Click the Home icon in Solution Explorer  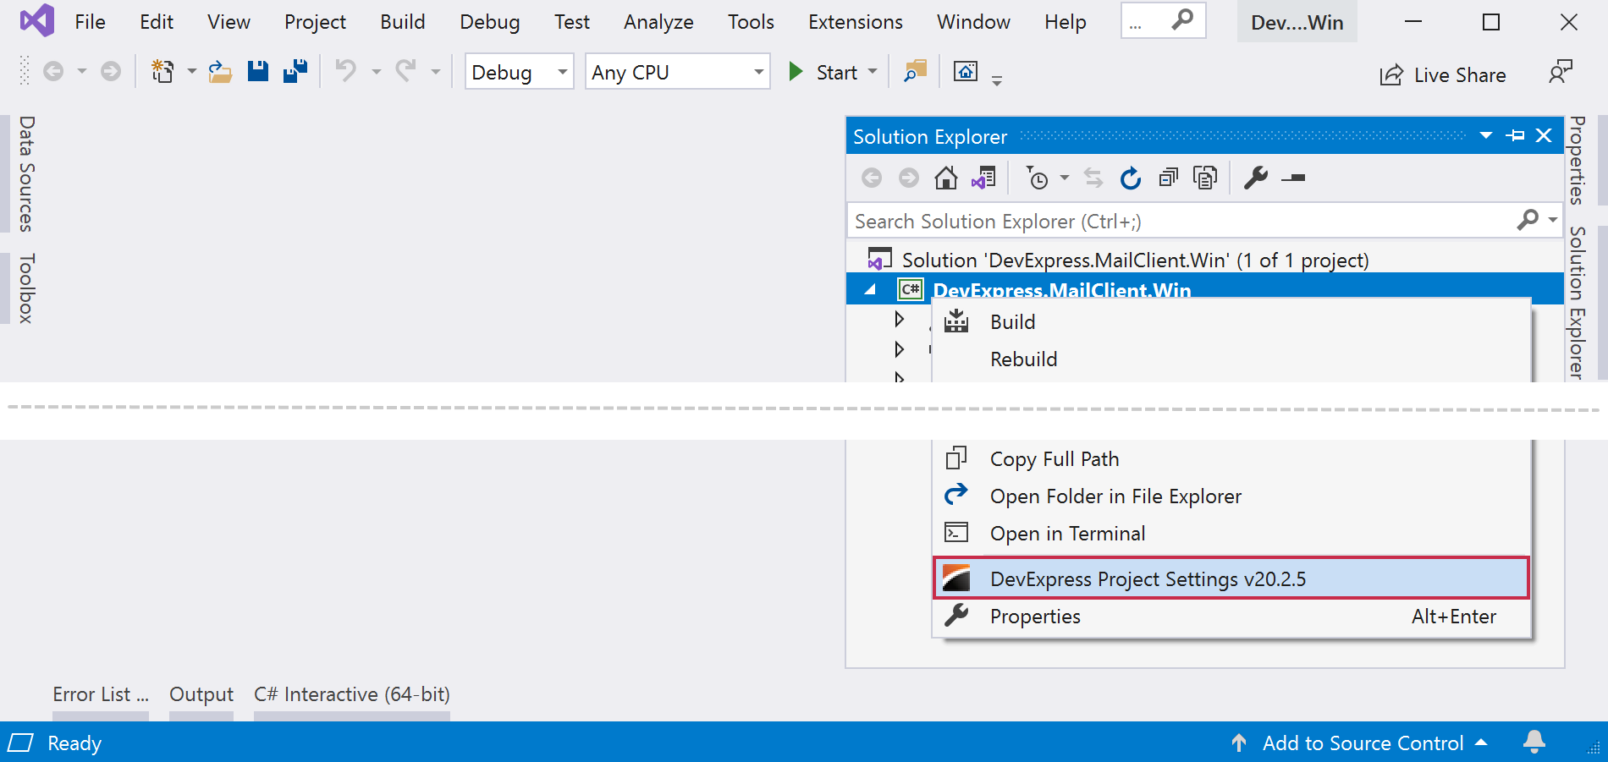click(945, 178)
